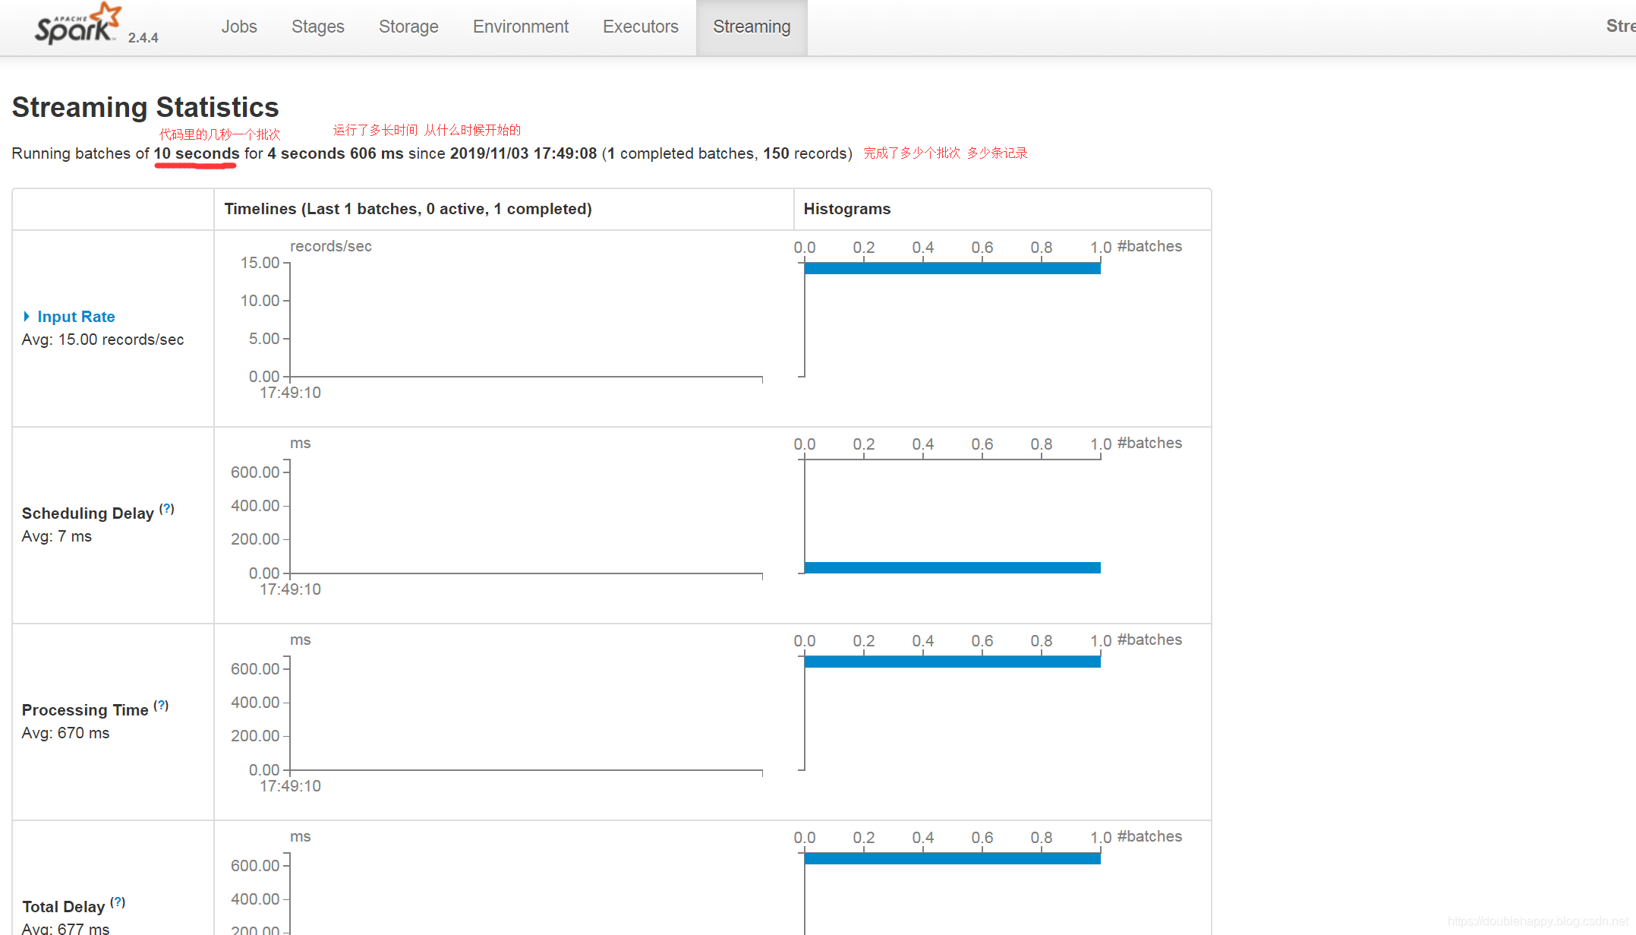This screenshot has height=935, width=1636.
Task: Click the Streaming Statistics heading
Action: (145, 108)
